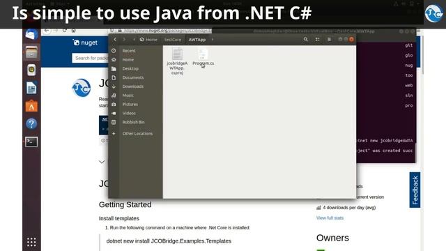Click the browser home button
The width and height of the screenshot is (446, 251).
[x=73, y=31]
